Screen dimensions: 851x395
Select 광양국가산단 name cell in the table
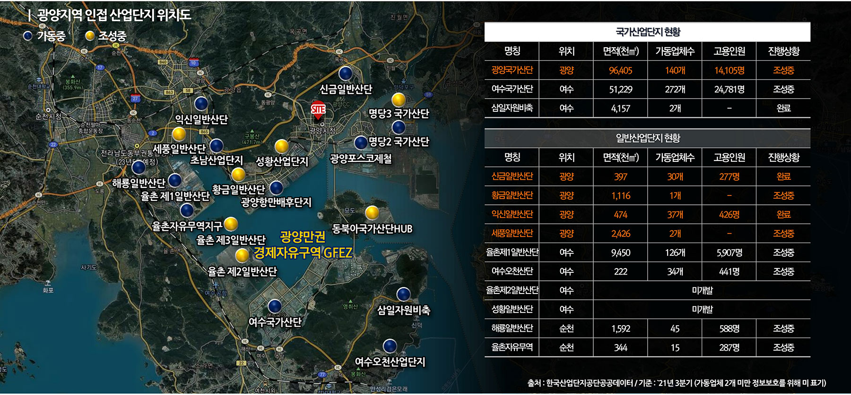tap(512, 70)
